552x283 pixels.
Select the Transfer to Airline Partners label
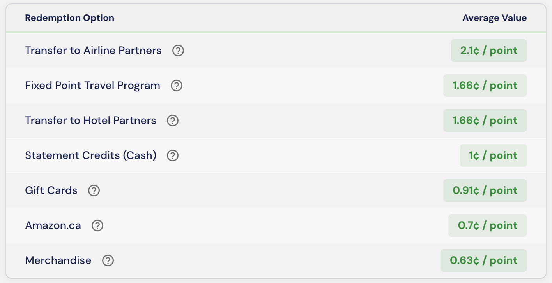(93, 51)
